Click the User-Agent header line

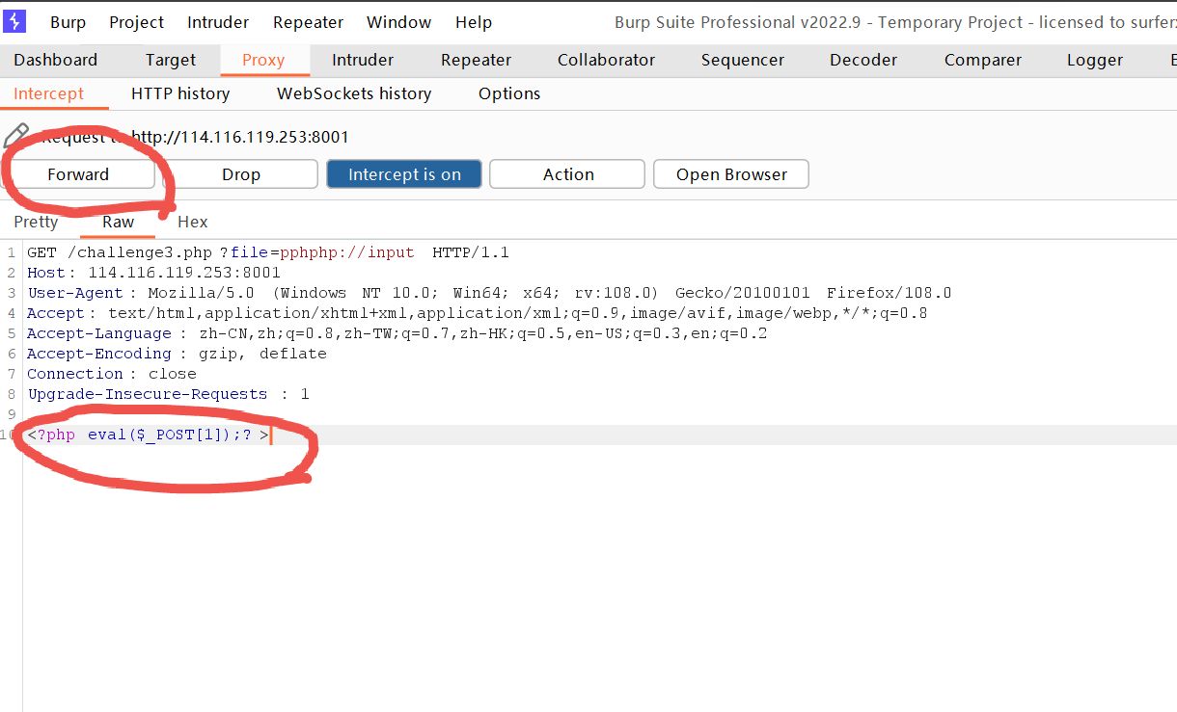489,293
